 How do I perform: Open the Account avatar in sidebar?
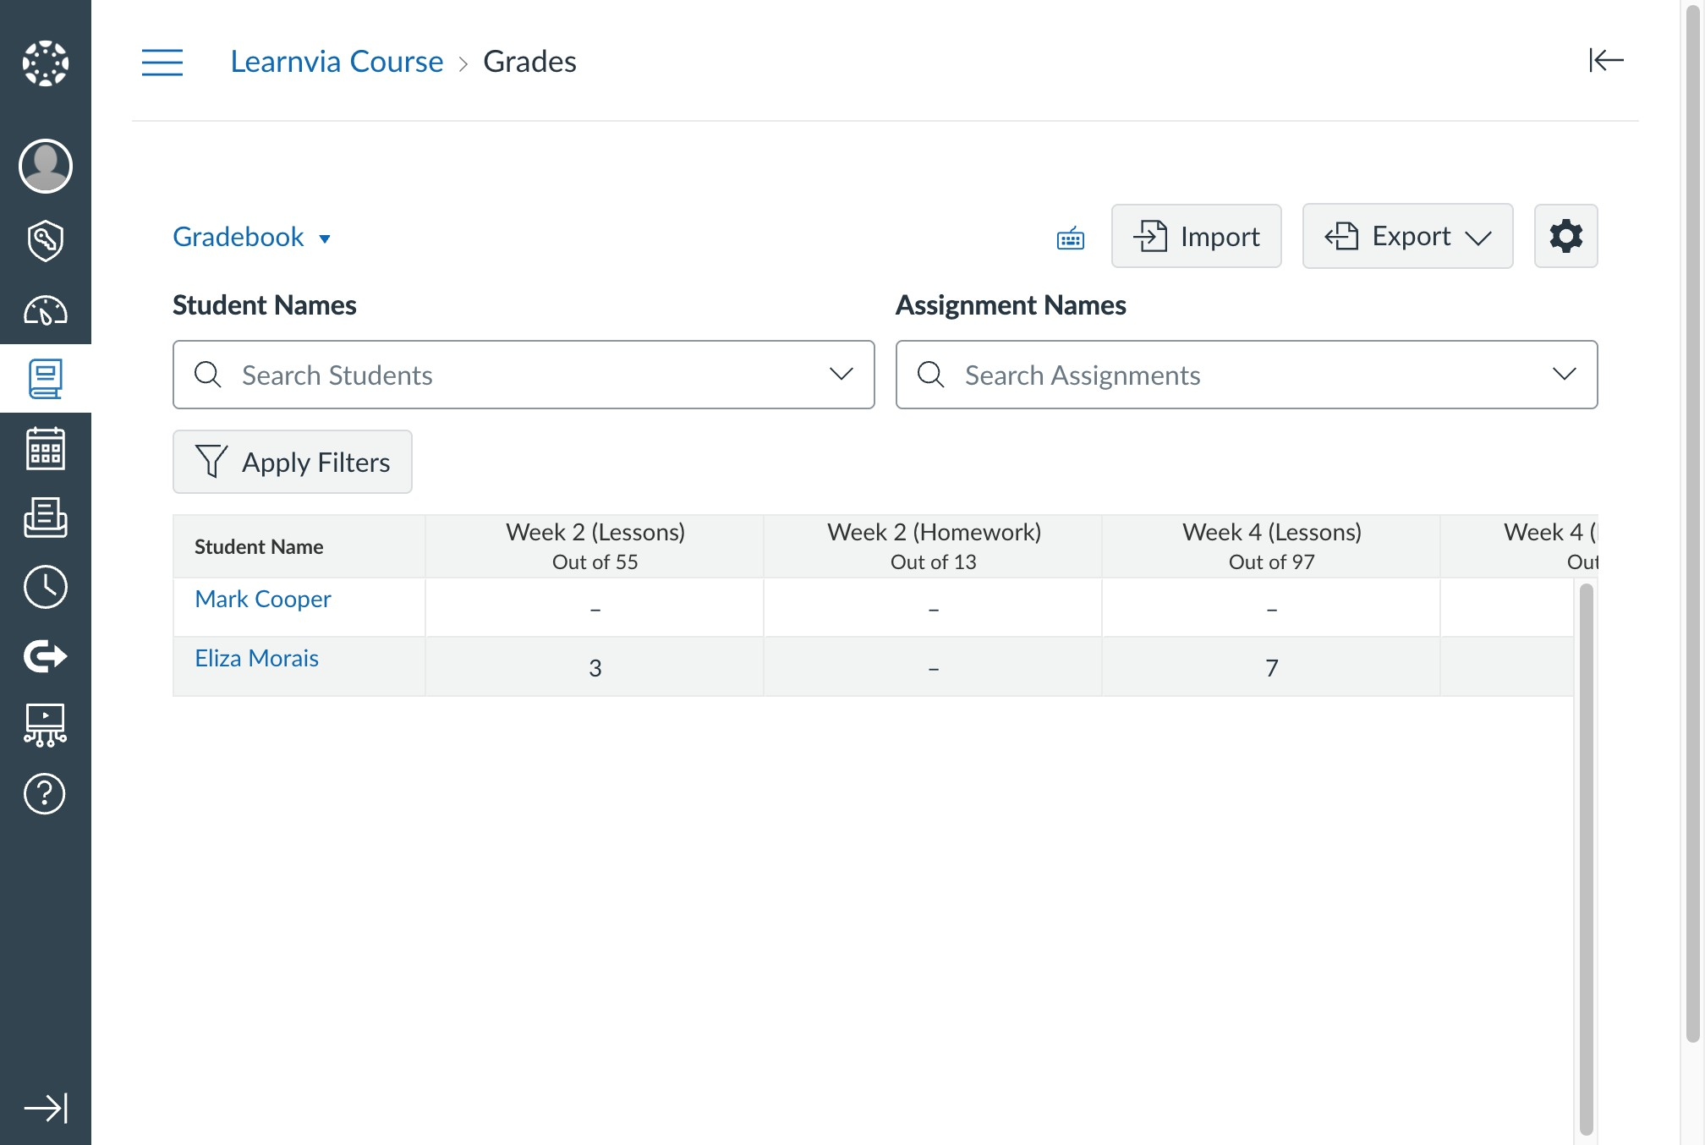coord(46,166)
